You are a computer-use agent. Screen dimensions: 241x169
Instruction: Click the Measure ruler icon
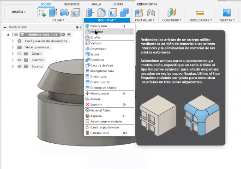coord(200,12)
